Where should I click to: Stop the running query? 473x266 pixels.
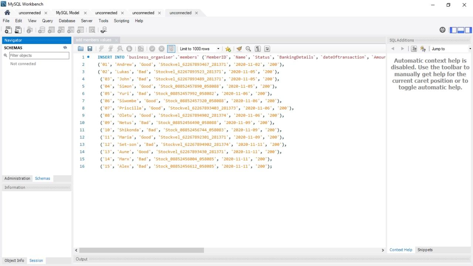[x=129, y=48]
